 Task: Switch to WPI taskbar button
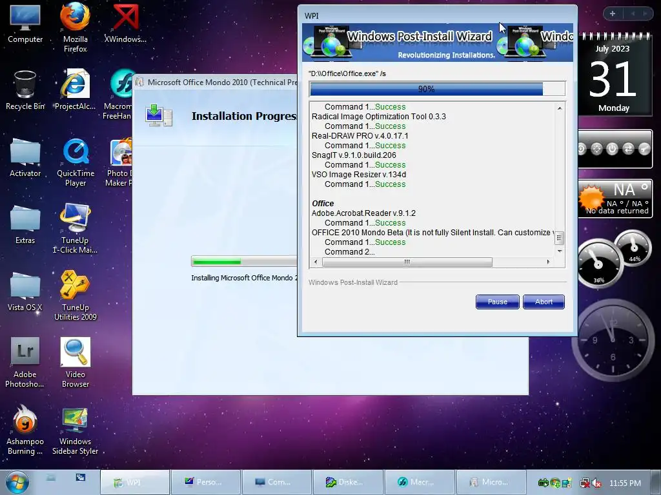(x=135, y=482)
